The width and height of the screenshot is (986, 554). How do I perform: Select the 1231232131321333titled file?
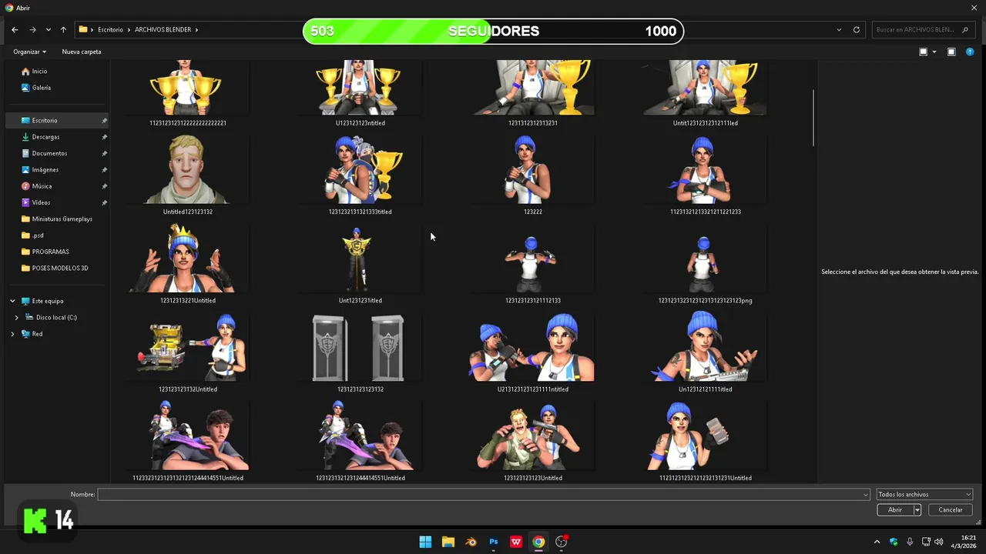[x=361, y=175]
